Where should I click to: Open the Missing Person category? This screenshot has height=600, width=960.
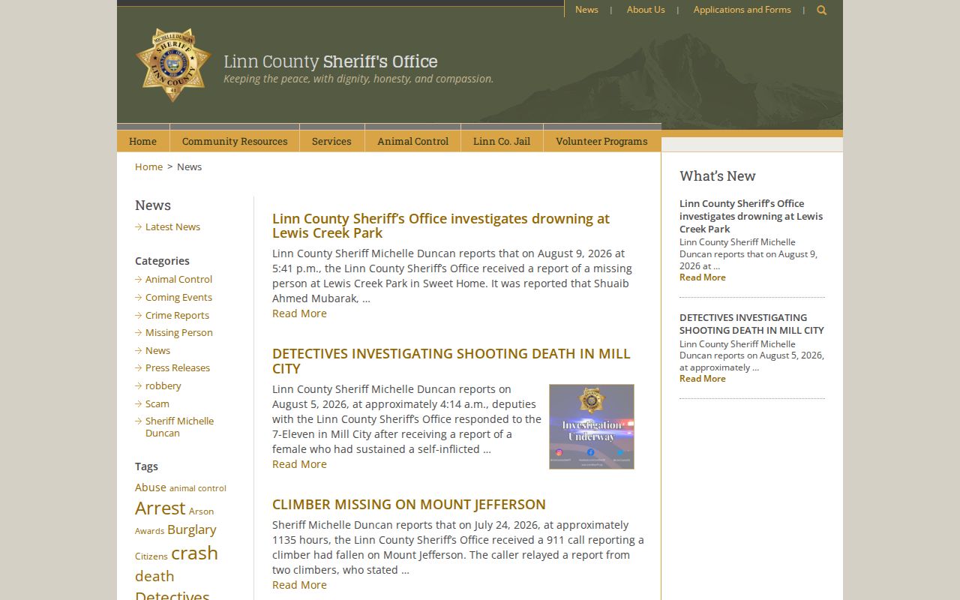pos(178,332)
